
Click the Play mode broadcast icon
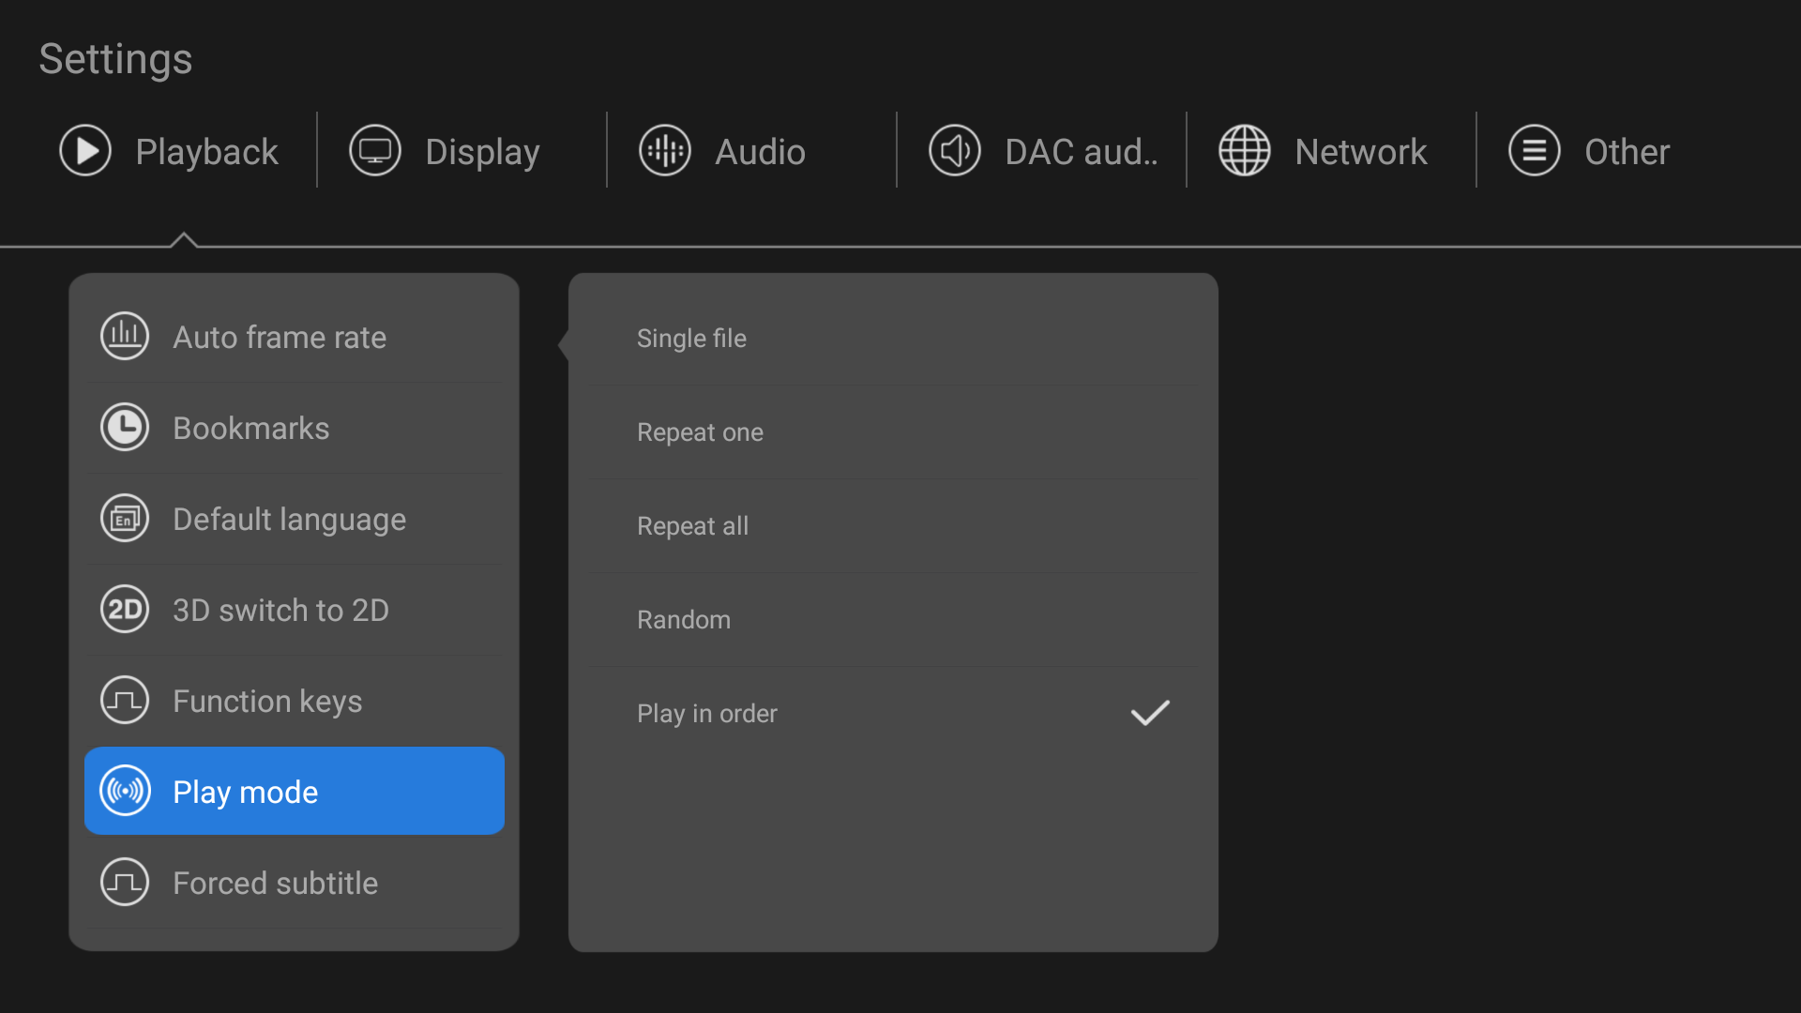[x=125, y=791]
